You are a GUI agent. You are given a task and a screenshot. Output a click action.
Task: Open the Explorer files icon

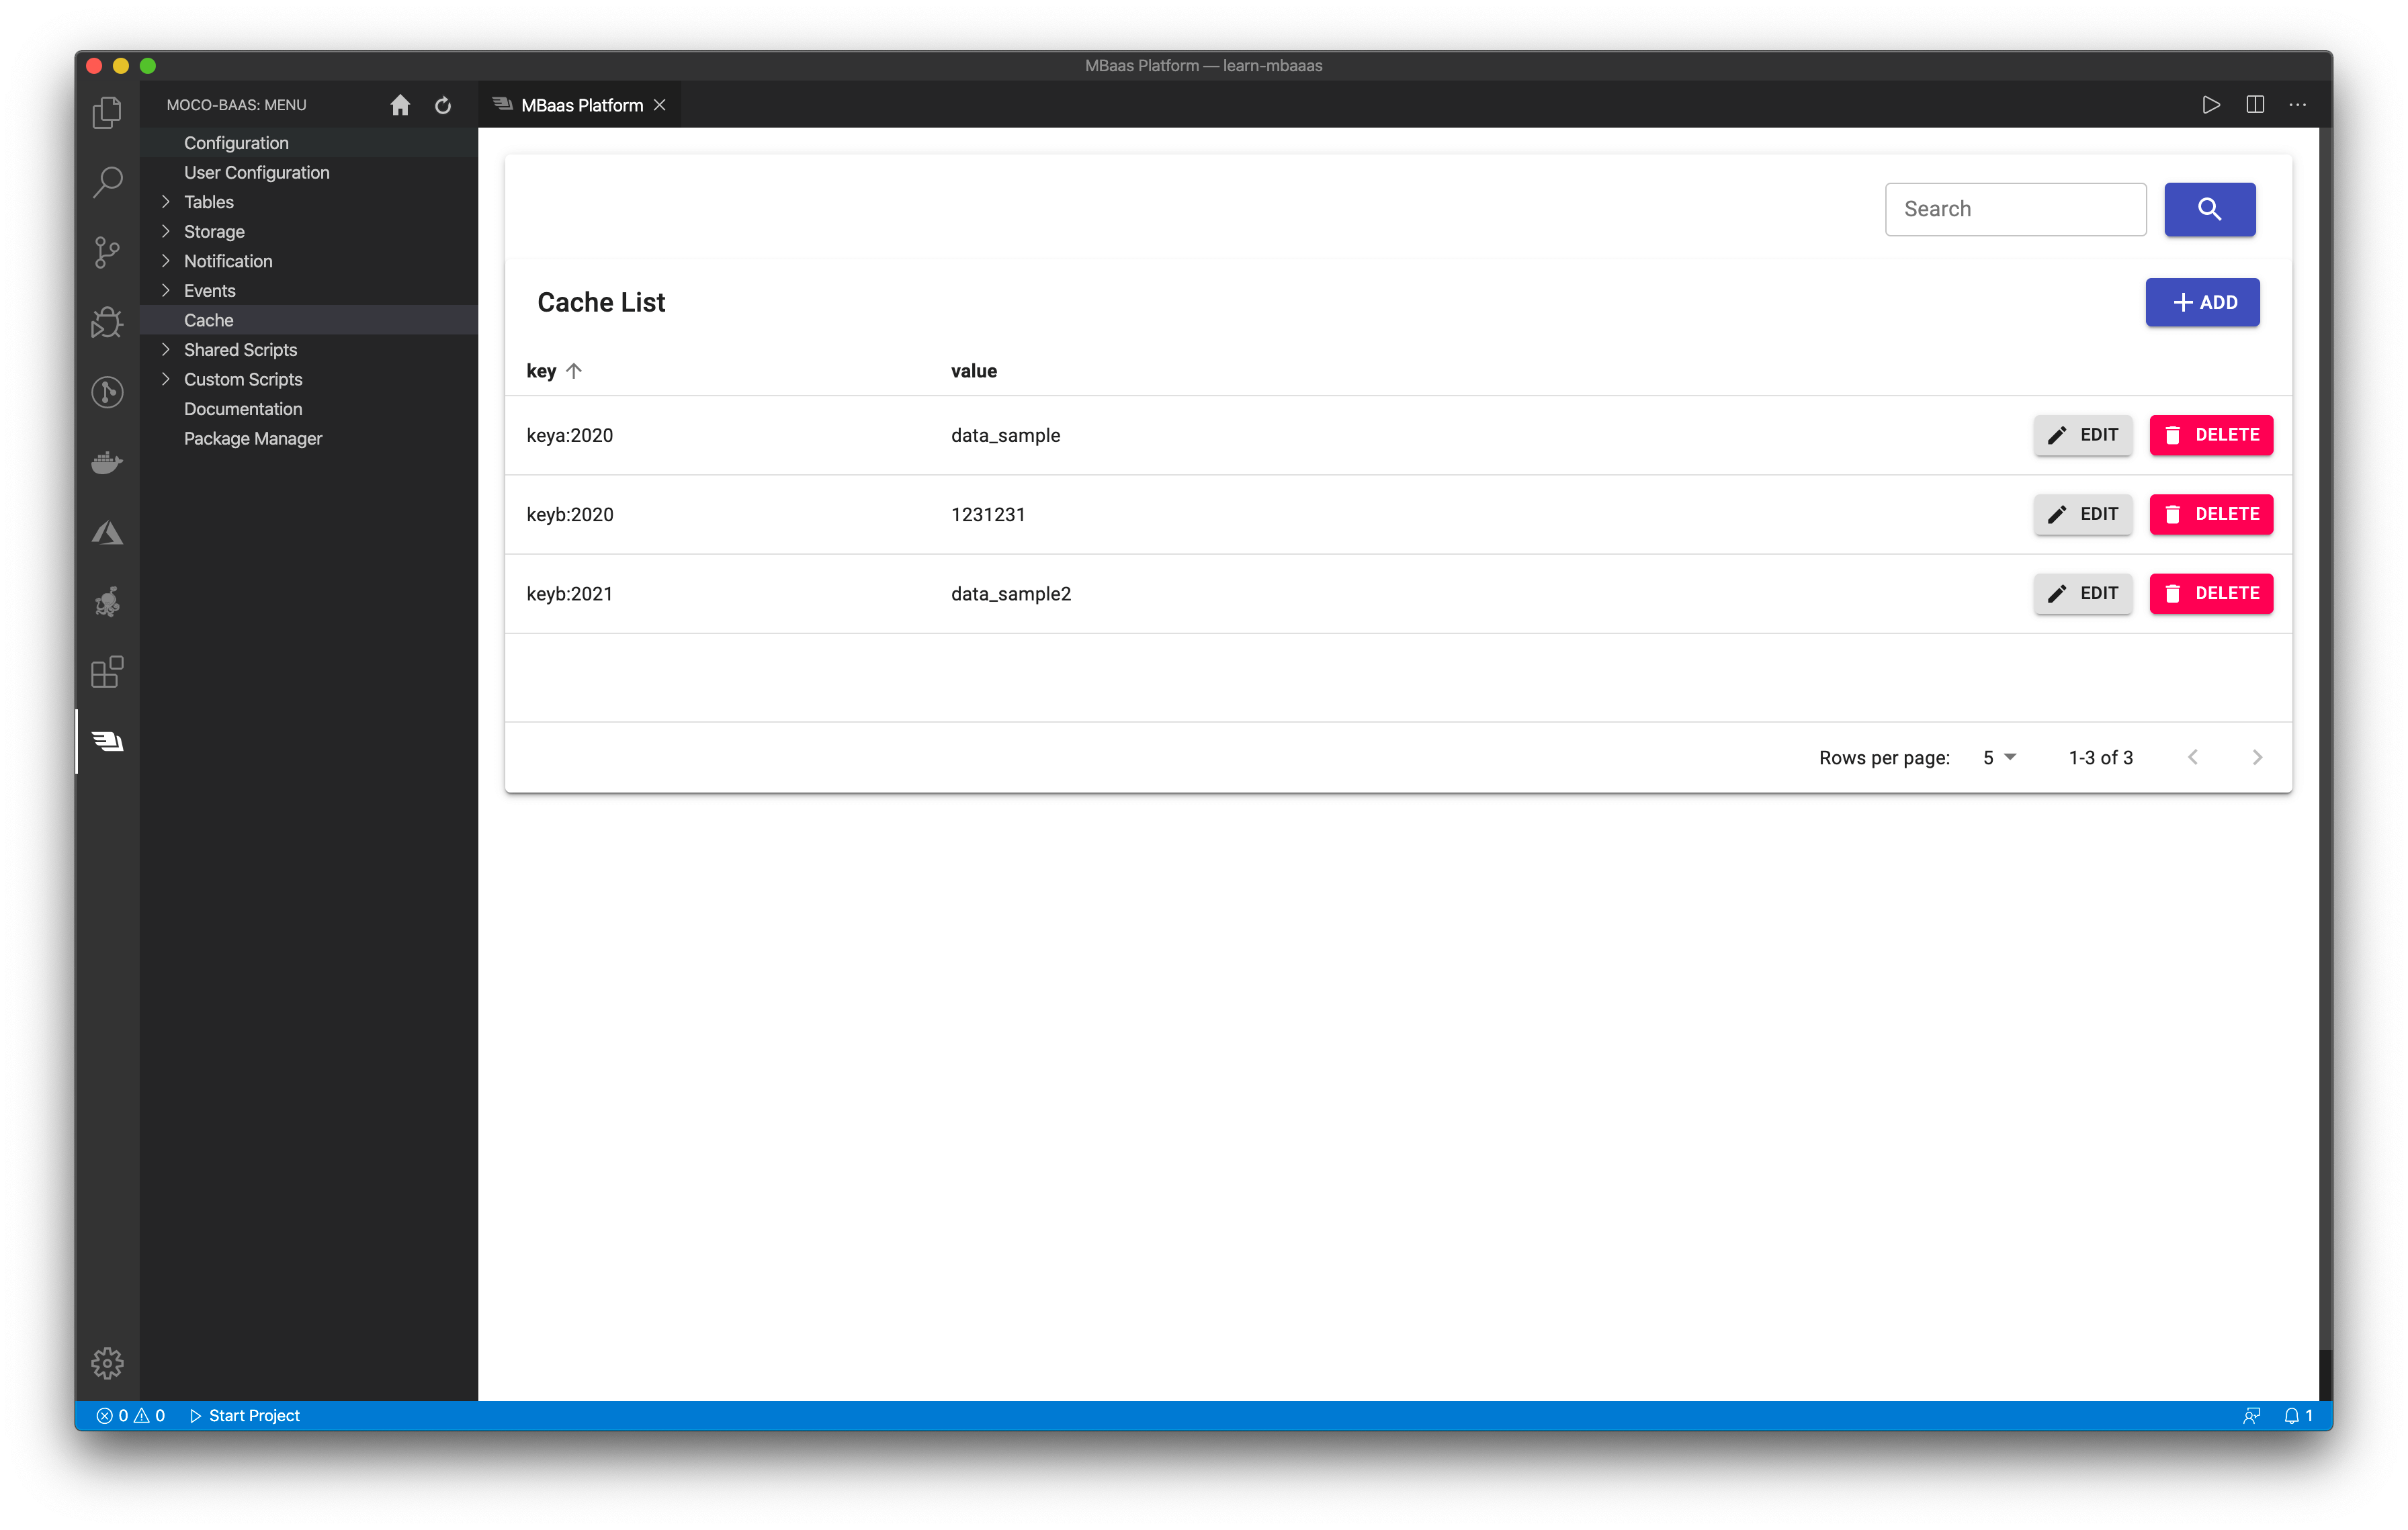pos(107,112)
